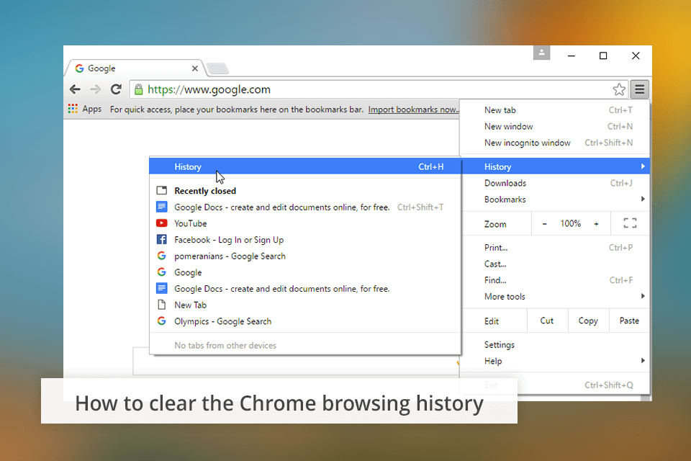Select the Google browser tab
This screenshot has height=461, width=691.
135,68
